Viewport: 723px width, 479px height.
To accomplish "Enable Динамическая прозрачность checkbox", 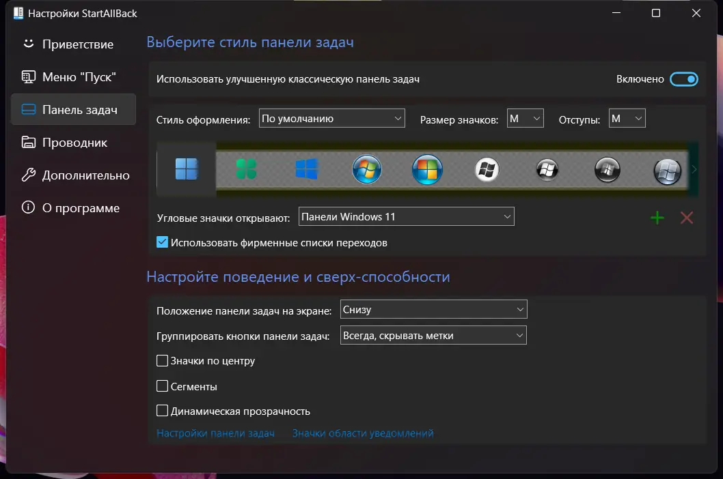I will [163, 411].
